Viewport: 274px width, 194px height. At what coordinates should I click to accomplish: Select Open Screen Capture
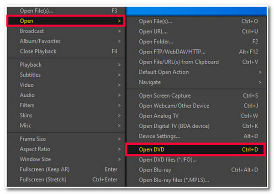[196, 96]
